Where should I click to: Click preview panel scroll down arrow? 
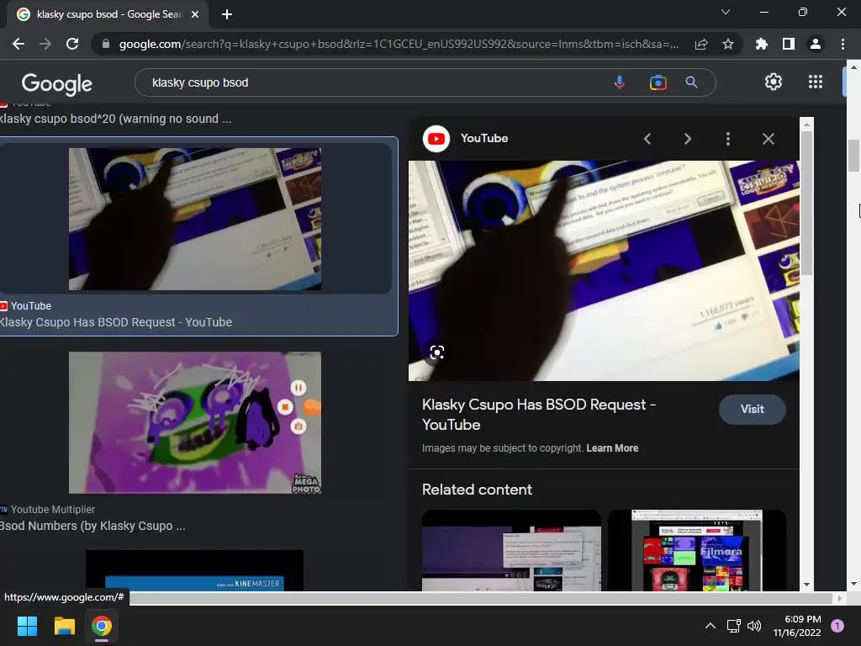[x=806, y=585]
